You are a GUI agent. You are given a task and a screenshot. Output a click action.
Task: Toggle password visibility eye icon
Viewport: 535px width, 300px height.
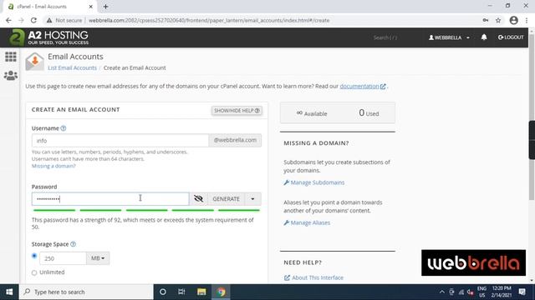[198, 198]
